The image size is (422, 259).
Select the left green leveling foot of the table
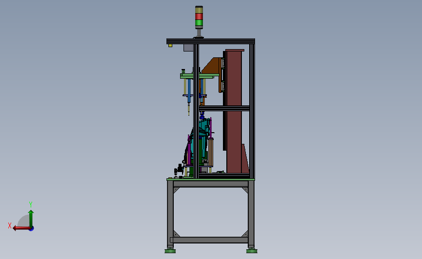(x=170, y=251)
